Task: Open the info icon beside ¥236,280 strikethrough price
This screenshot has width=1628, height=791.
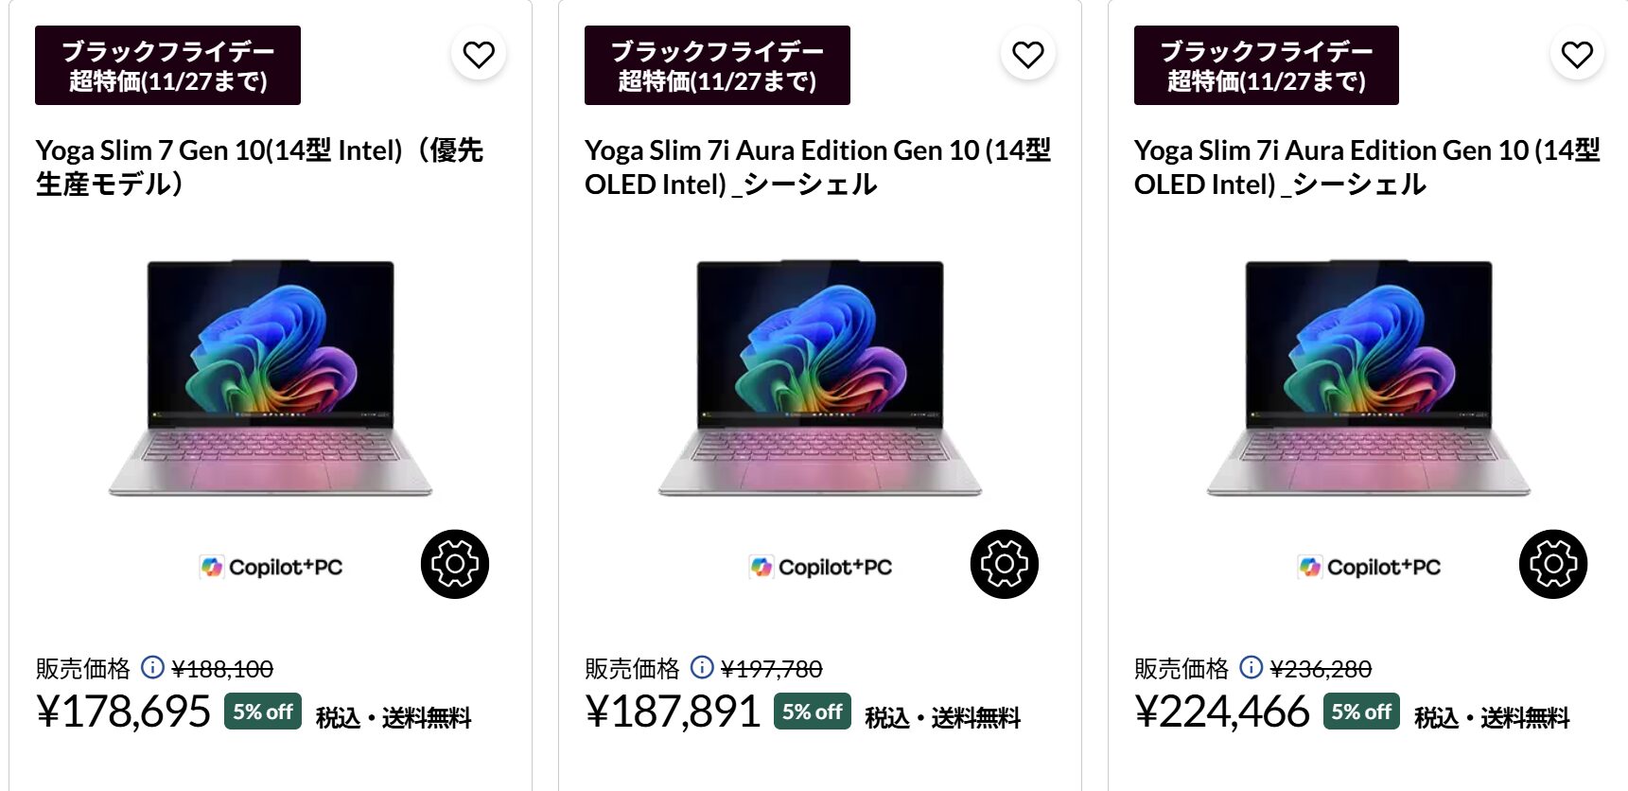Action: 1251,669
